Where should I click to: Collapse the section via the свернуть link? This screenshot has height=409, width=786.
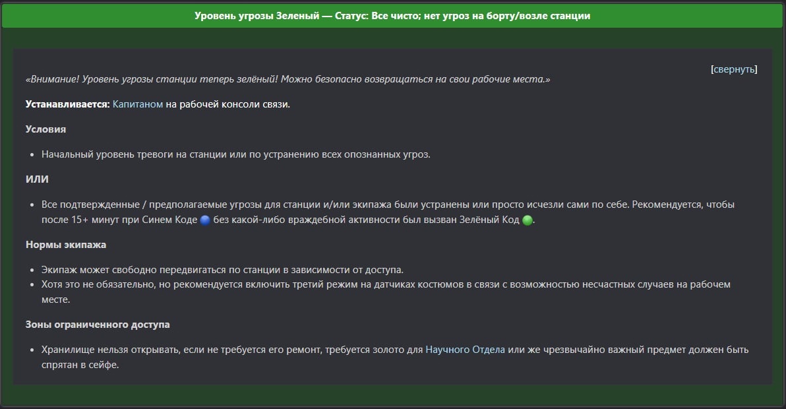(734, 69)
